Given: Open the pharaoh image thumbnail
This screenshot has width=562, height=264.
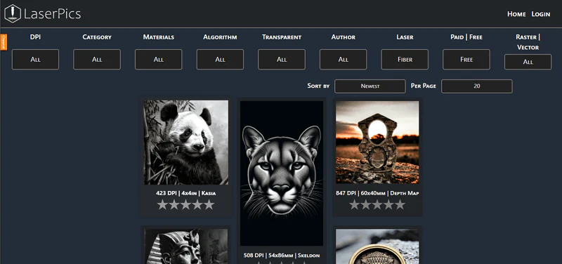Looking at the screenshot, I should pos(186,246).
